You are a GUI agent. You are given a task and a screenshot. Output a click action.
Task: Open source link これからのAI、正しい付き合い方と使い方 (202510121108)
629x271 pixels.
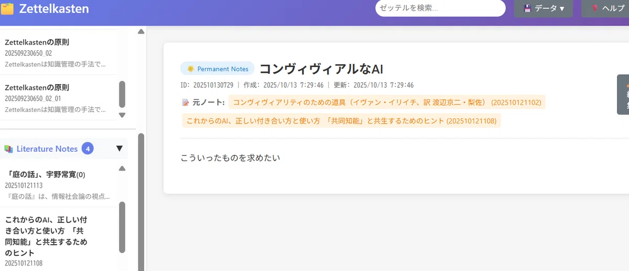(341, 121)
